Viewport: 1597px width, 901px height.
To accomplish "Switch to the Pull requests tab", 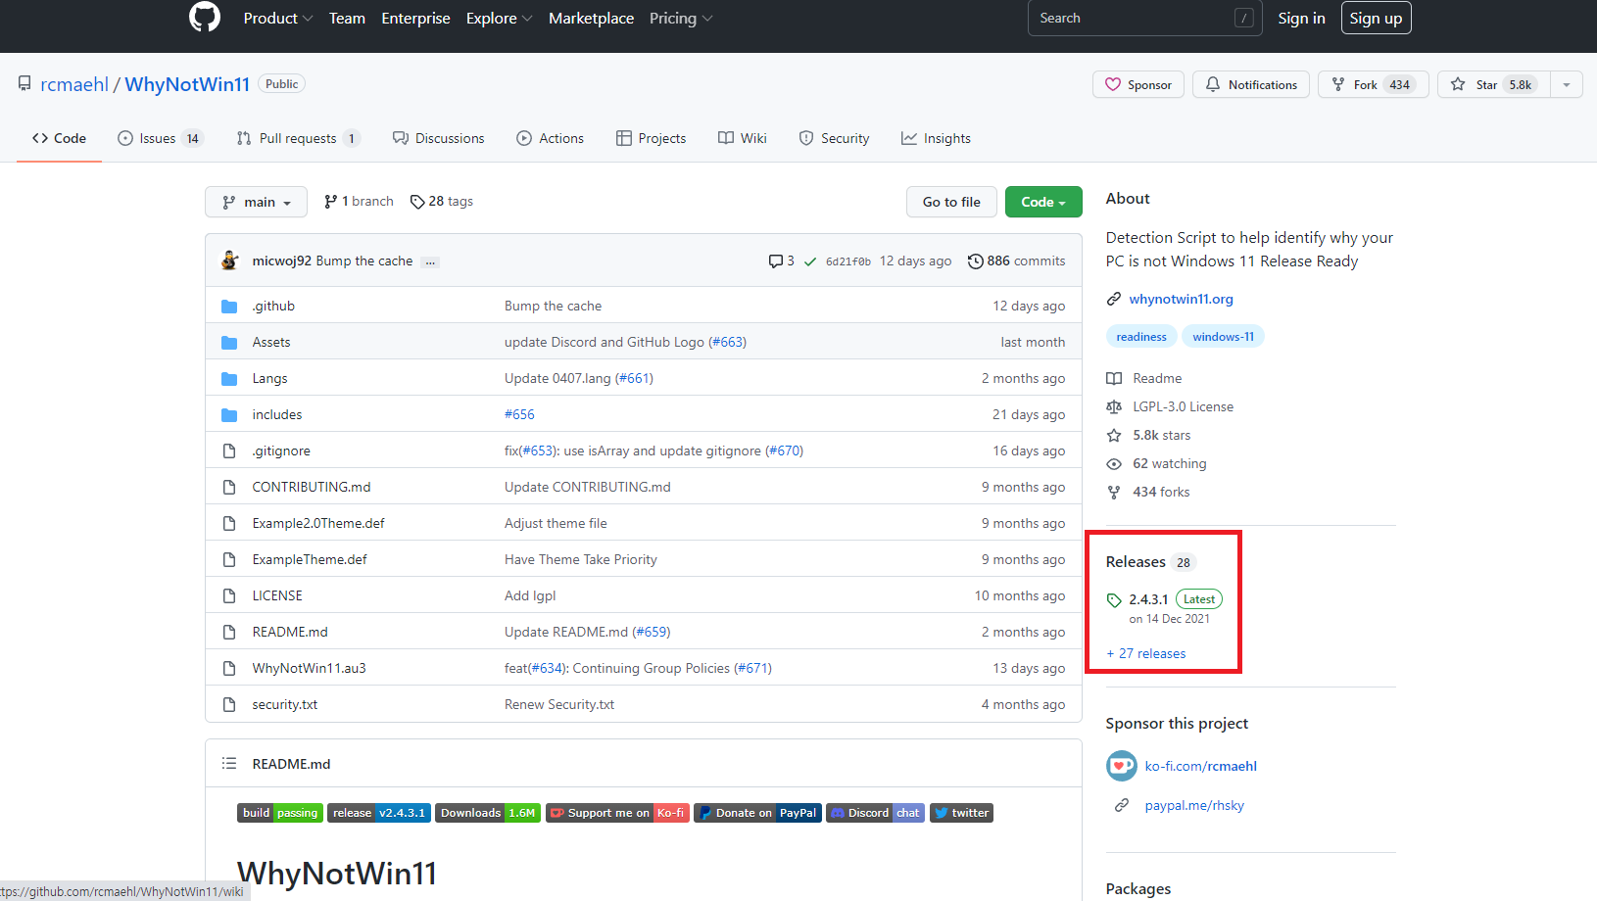I will 298,138.
